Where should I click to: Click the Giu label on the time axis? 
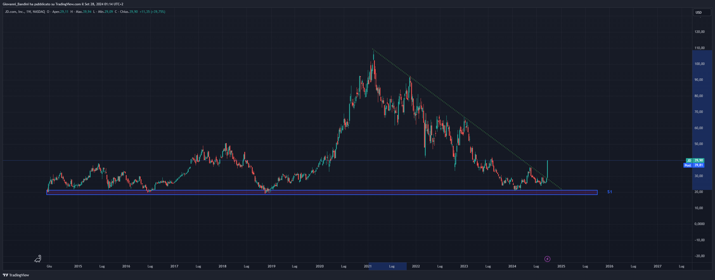(49, 266)
